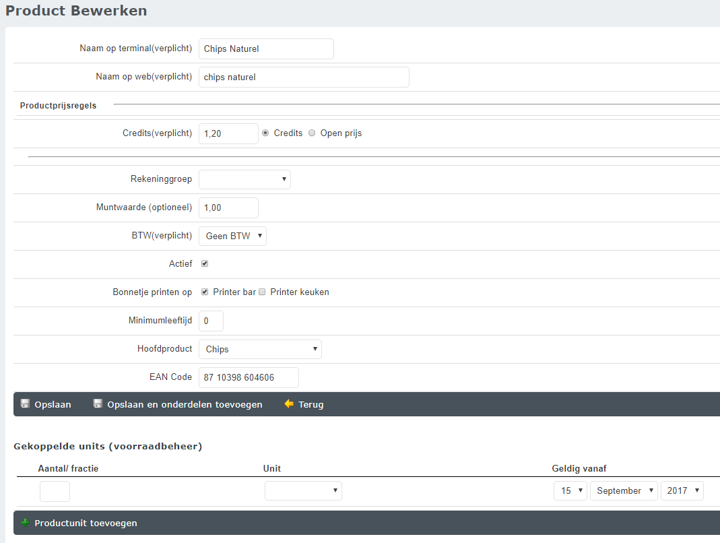
Task: Click the save icon for Opslaan en onderdelen toevoegen
Action: click(98, 404)
